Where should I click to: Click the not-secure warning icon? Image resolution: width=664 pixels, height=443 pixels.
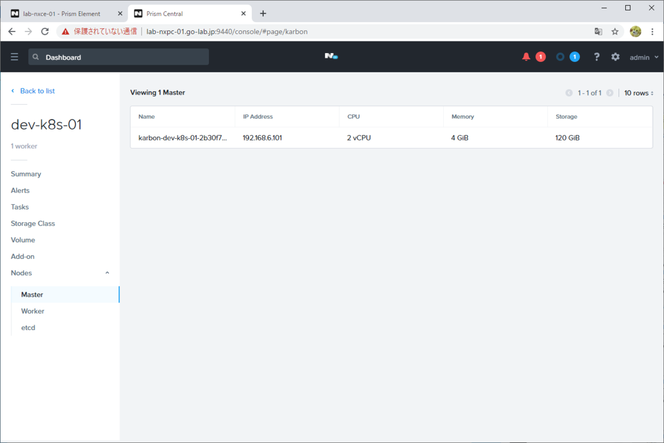(x=65, y=32)
